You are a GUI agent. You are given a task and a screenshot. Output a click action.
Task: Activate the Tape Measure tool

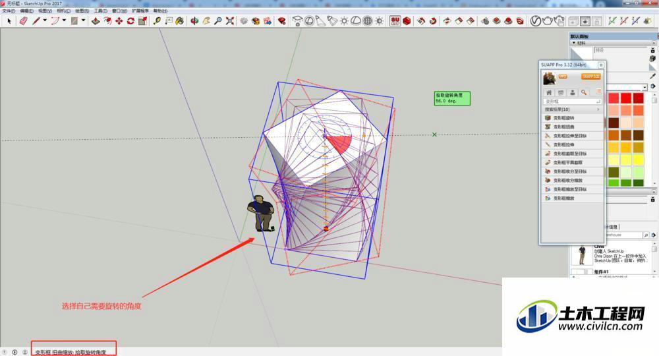[x=158, y=21]
